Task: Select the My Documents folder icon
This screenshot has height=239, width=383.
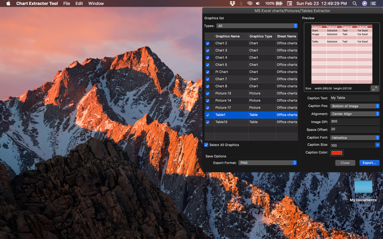Action: tap(363, 187)
